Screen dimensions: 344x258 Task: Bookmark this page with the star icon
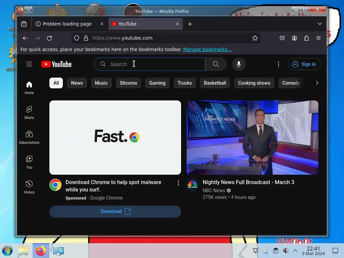point(255,38)
